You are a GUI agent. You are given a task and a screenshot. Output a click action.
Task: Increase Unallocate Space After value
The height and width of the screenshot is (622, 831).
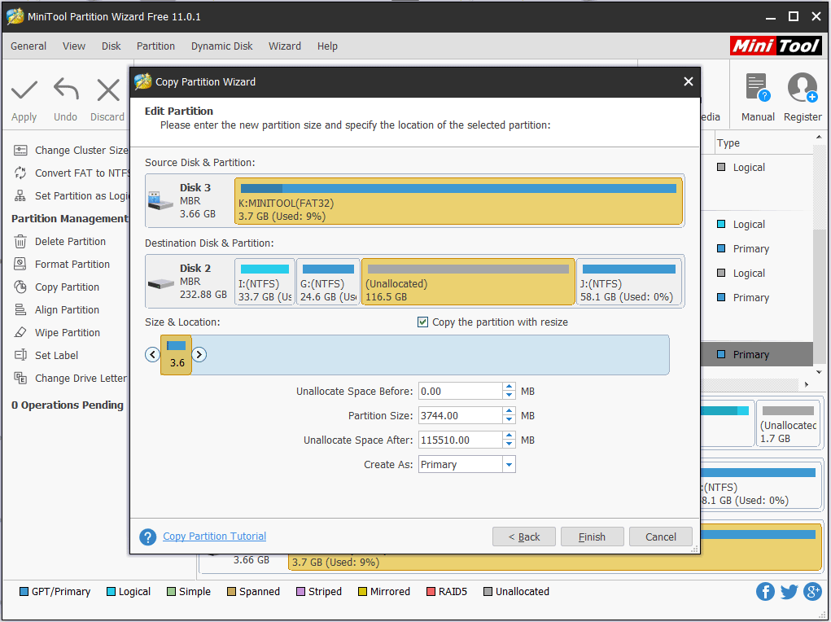coord(509,436)
